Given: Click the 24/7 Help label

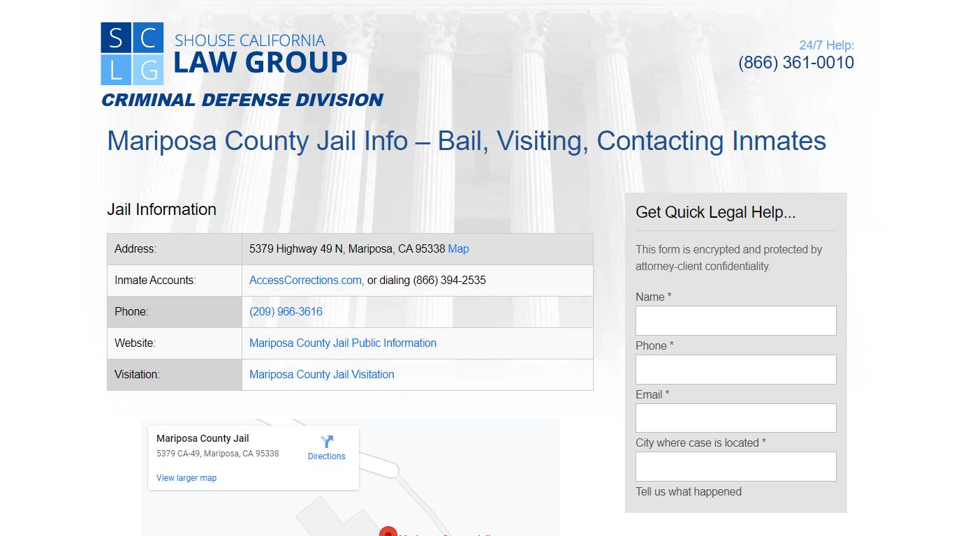Looking at the screenshot, I should 827,45.
